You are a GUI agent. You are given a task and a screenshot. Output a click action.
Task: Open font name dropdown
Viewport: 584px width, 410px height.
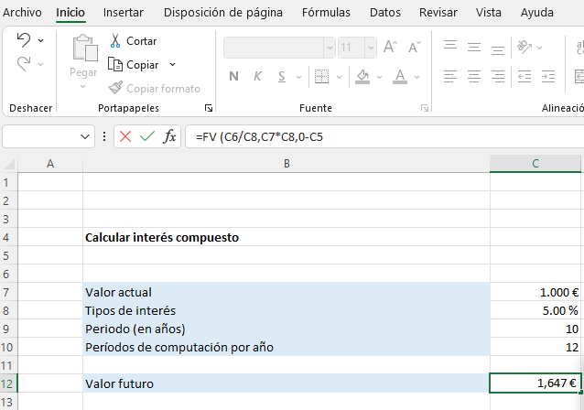330,48
